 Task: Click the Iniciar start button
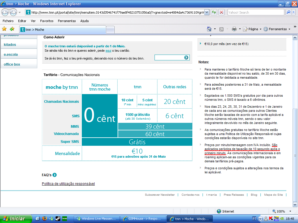coord(16,219)
